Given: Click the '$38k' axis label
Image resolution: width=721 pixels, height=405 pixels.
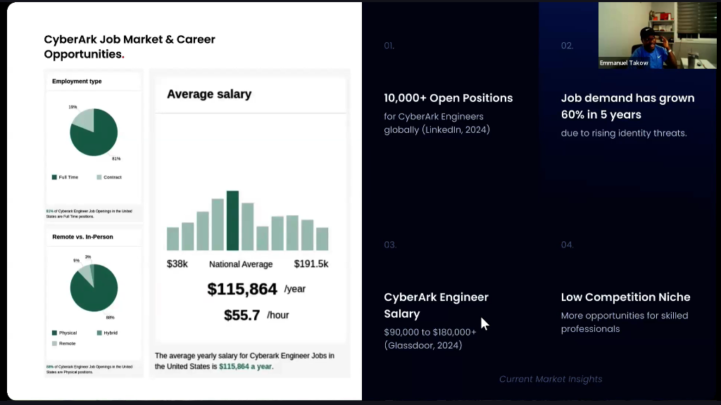Looking at the screenshot, I should tap(177, 264).
